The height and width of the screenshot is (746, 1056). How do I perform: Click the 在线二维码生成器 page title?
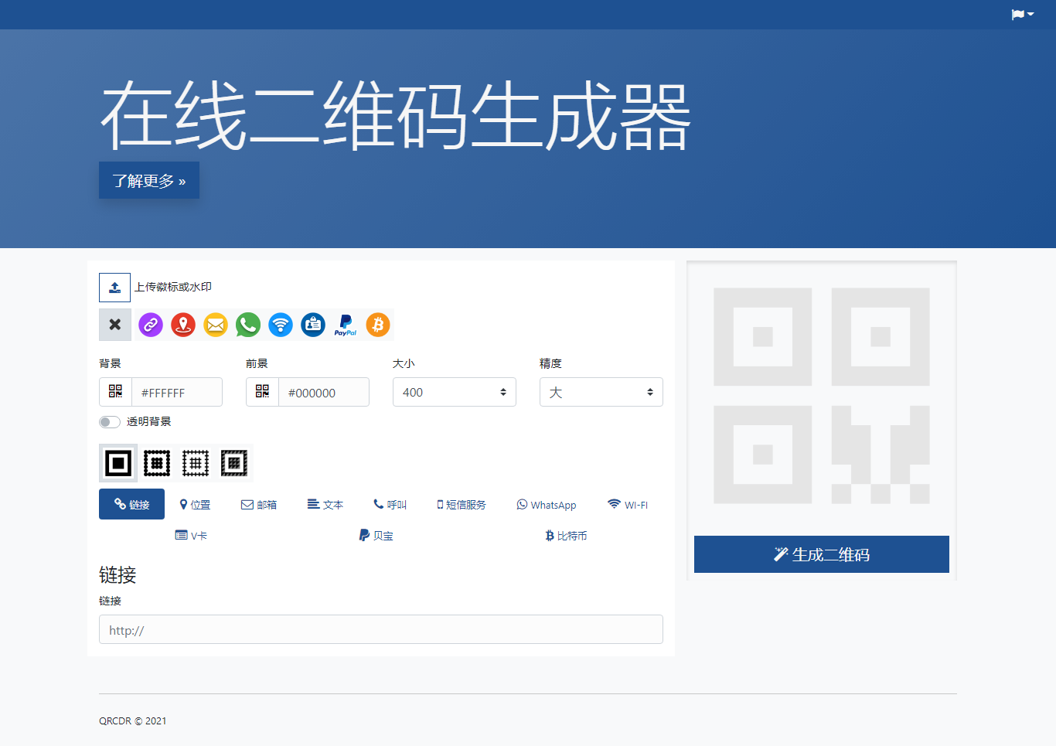[x=395, y=116]
